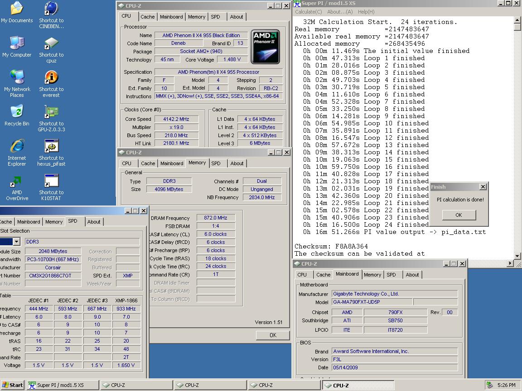Click the motherboard model GA-MA790FXT-UD5P
522x391 pixels.
click(372, 302)
